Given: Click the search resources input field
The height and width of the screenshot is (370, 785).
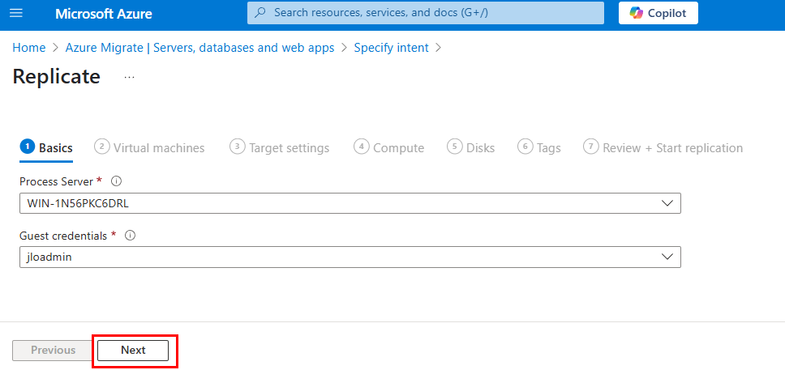Looking at the screenshot, I should point(426,13).
